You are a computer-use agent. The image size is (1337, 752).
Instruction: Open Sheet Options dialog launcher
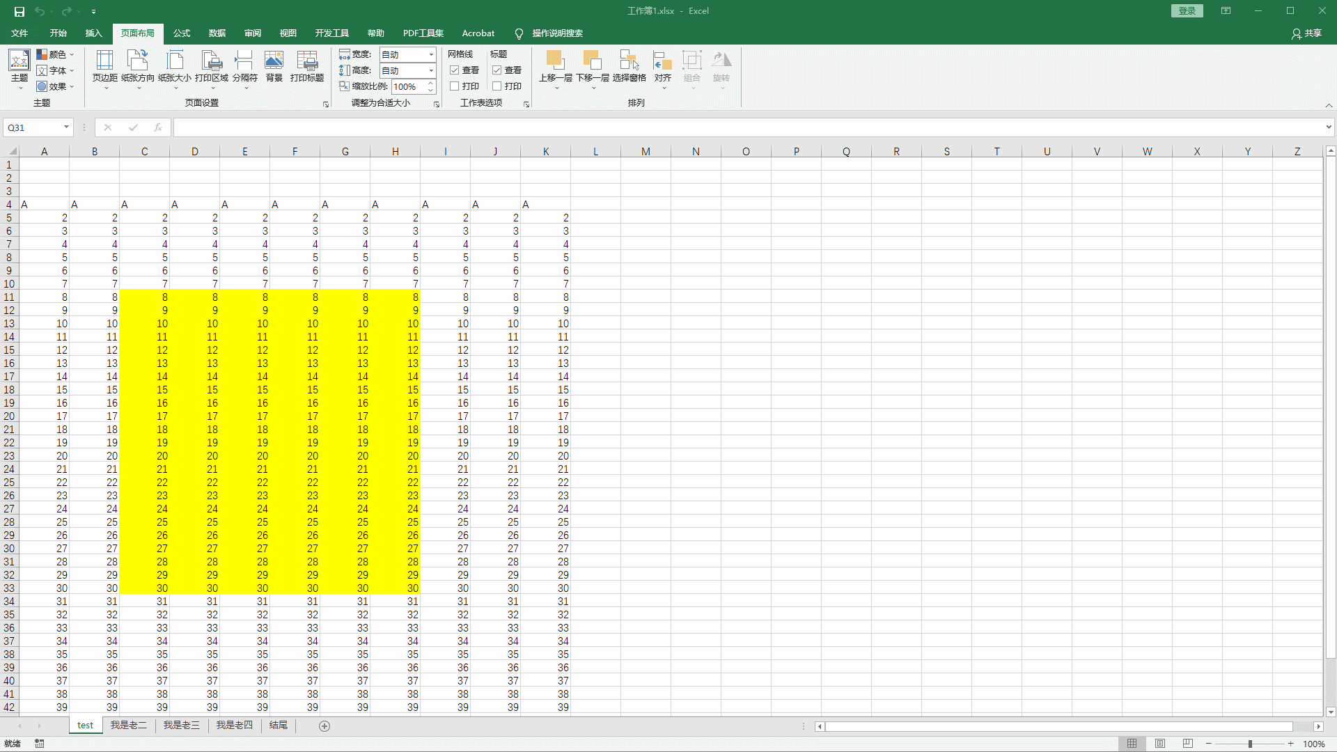pos(526,104)
